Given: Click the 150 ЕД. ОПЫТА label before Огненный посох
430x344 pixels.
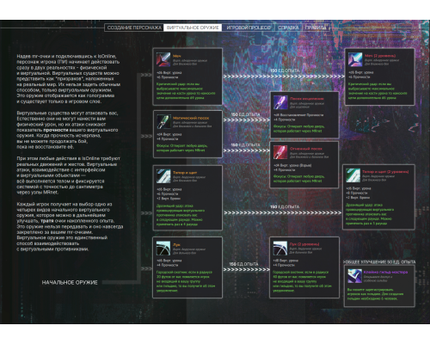Looking at the screenshot, I should [x=245, y=145].
